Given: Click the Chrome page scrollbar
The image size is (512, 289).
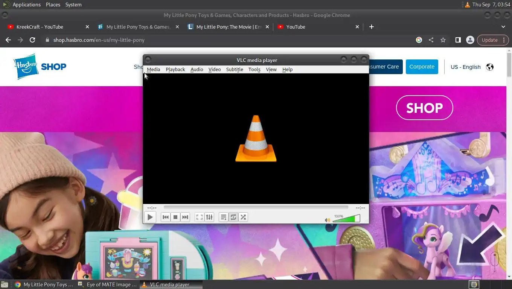Looking at the screenshot, I should pos(509,64).
